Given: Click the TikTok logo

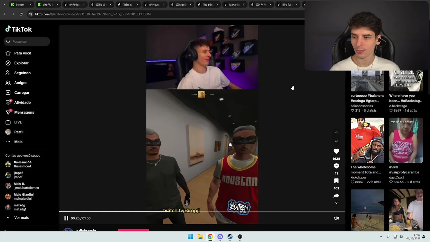Looking at the screenshot, I should click(x=18, y=29).
